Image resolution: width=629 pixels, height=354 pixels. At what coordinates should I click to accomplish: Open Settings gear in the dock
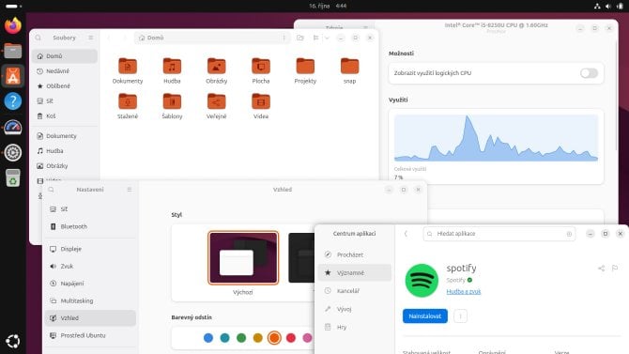[13, 152]
